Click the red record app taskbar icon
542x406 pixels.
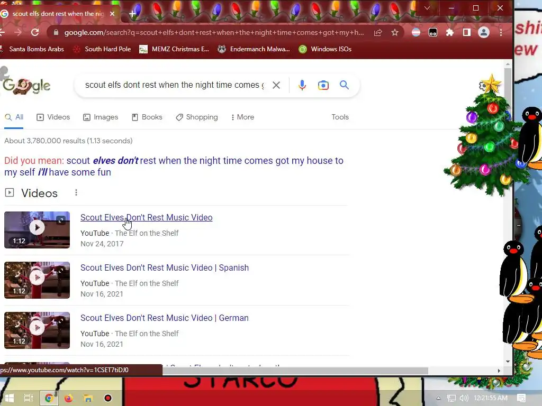pyautogui.click(x=108, y=398)
